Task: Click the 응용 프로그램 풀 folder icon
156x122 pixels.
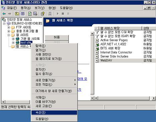Action: (13, 31)
